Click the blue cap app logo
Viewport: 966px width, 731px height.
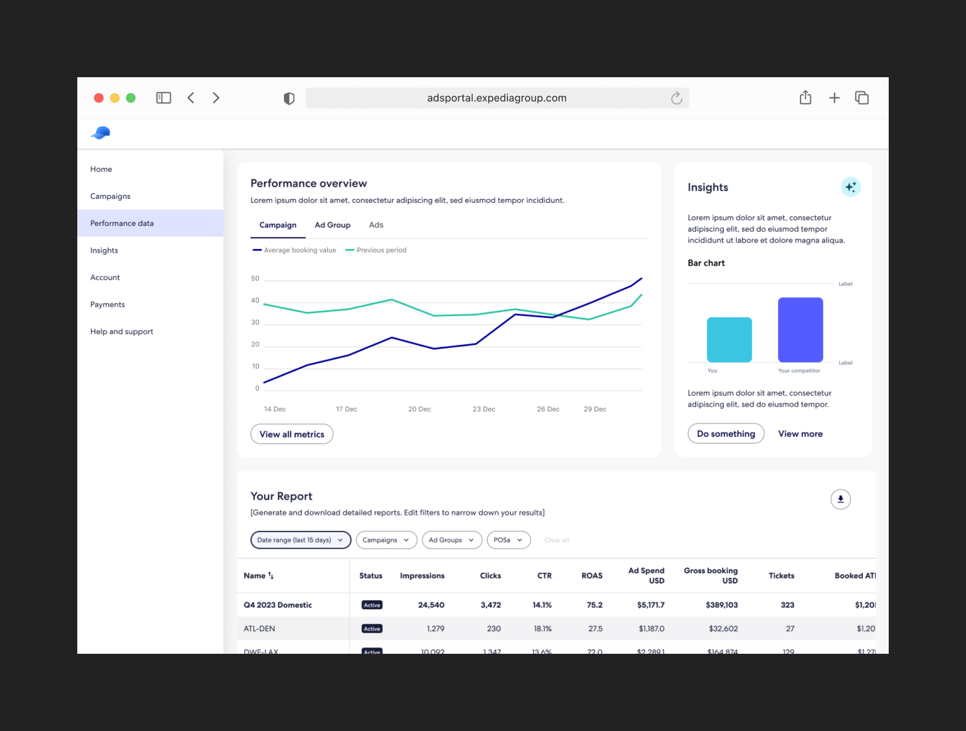100,133
